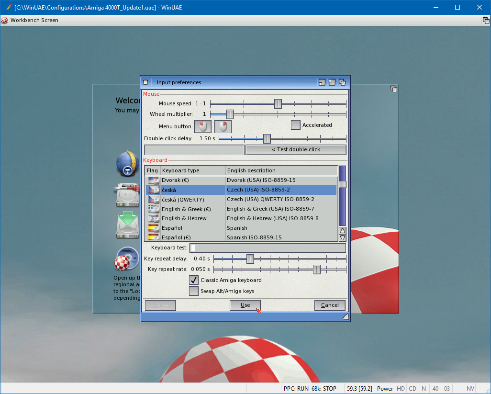Enable the Accelerated mouse checkbox
The height and width of the screenshot is (394, 491).
pyautogui.click(x=296, y=125)
